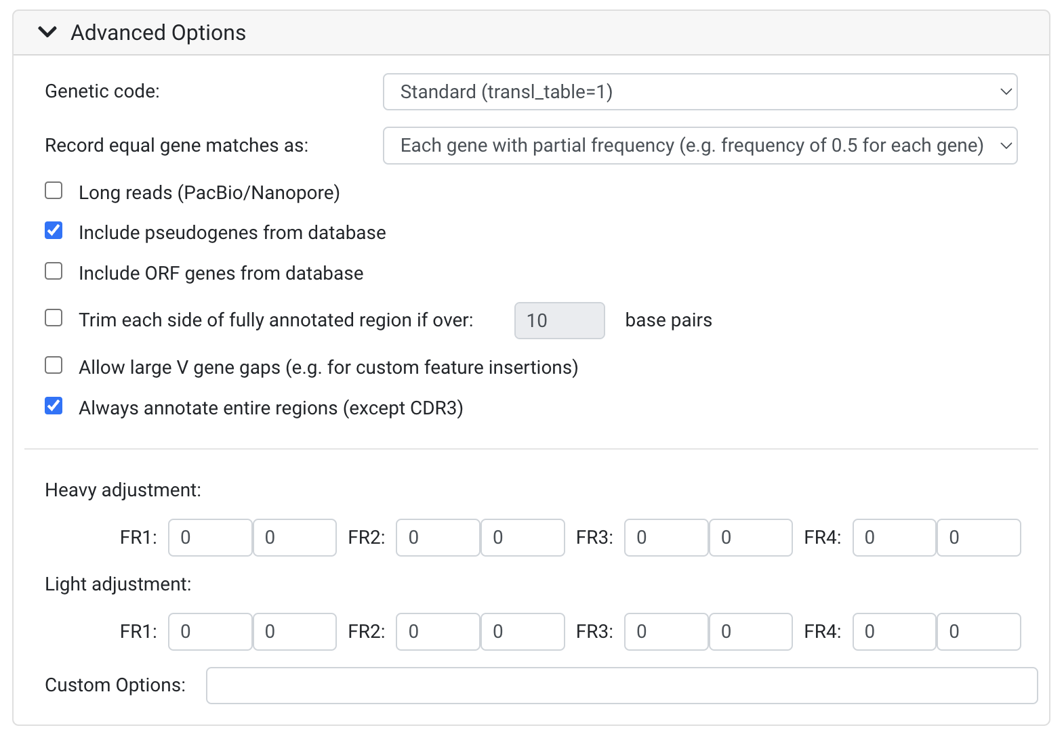Open the Record equal gene matches dropdown
This screenshot has height=734, width=1064.
pyautogui.click(x=699, y=146)
